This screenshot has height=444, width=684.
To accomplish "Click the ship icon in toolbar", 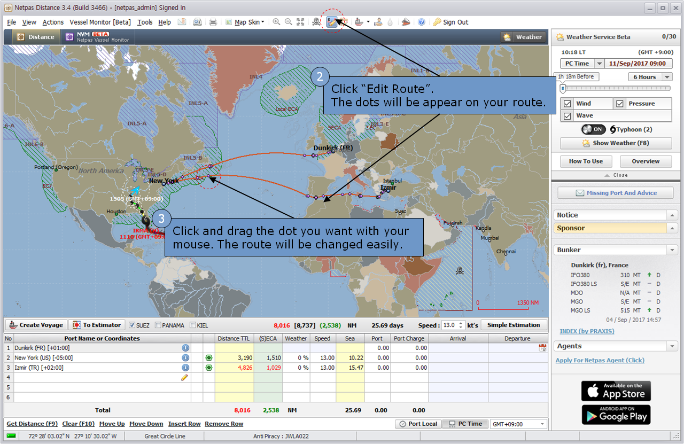I will point(359,22).
